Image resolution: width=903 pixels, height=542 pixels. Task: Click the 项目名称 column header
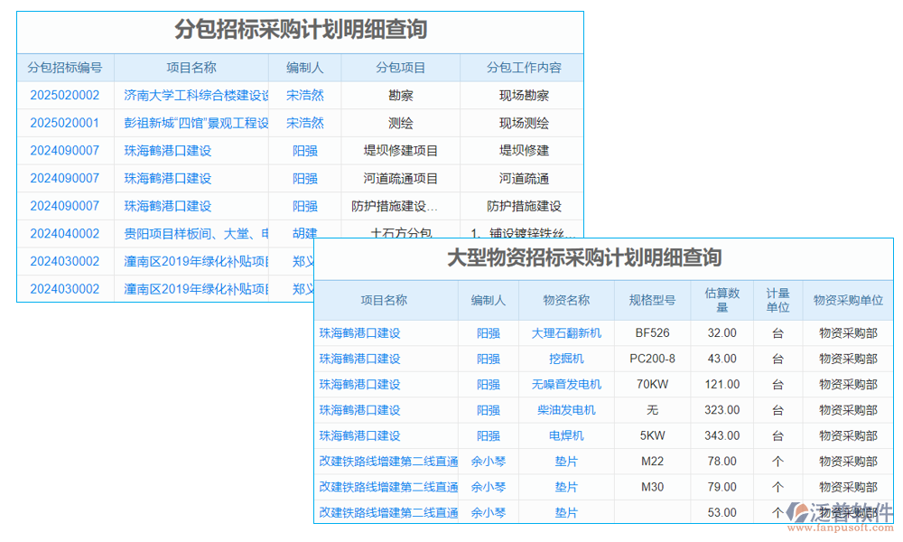click(387, 300)
